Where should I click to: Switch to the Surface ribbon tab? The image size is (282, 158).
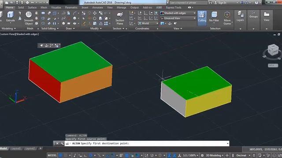[x=32, y=7]
